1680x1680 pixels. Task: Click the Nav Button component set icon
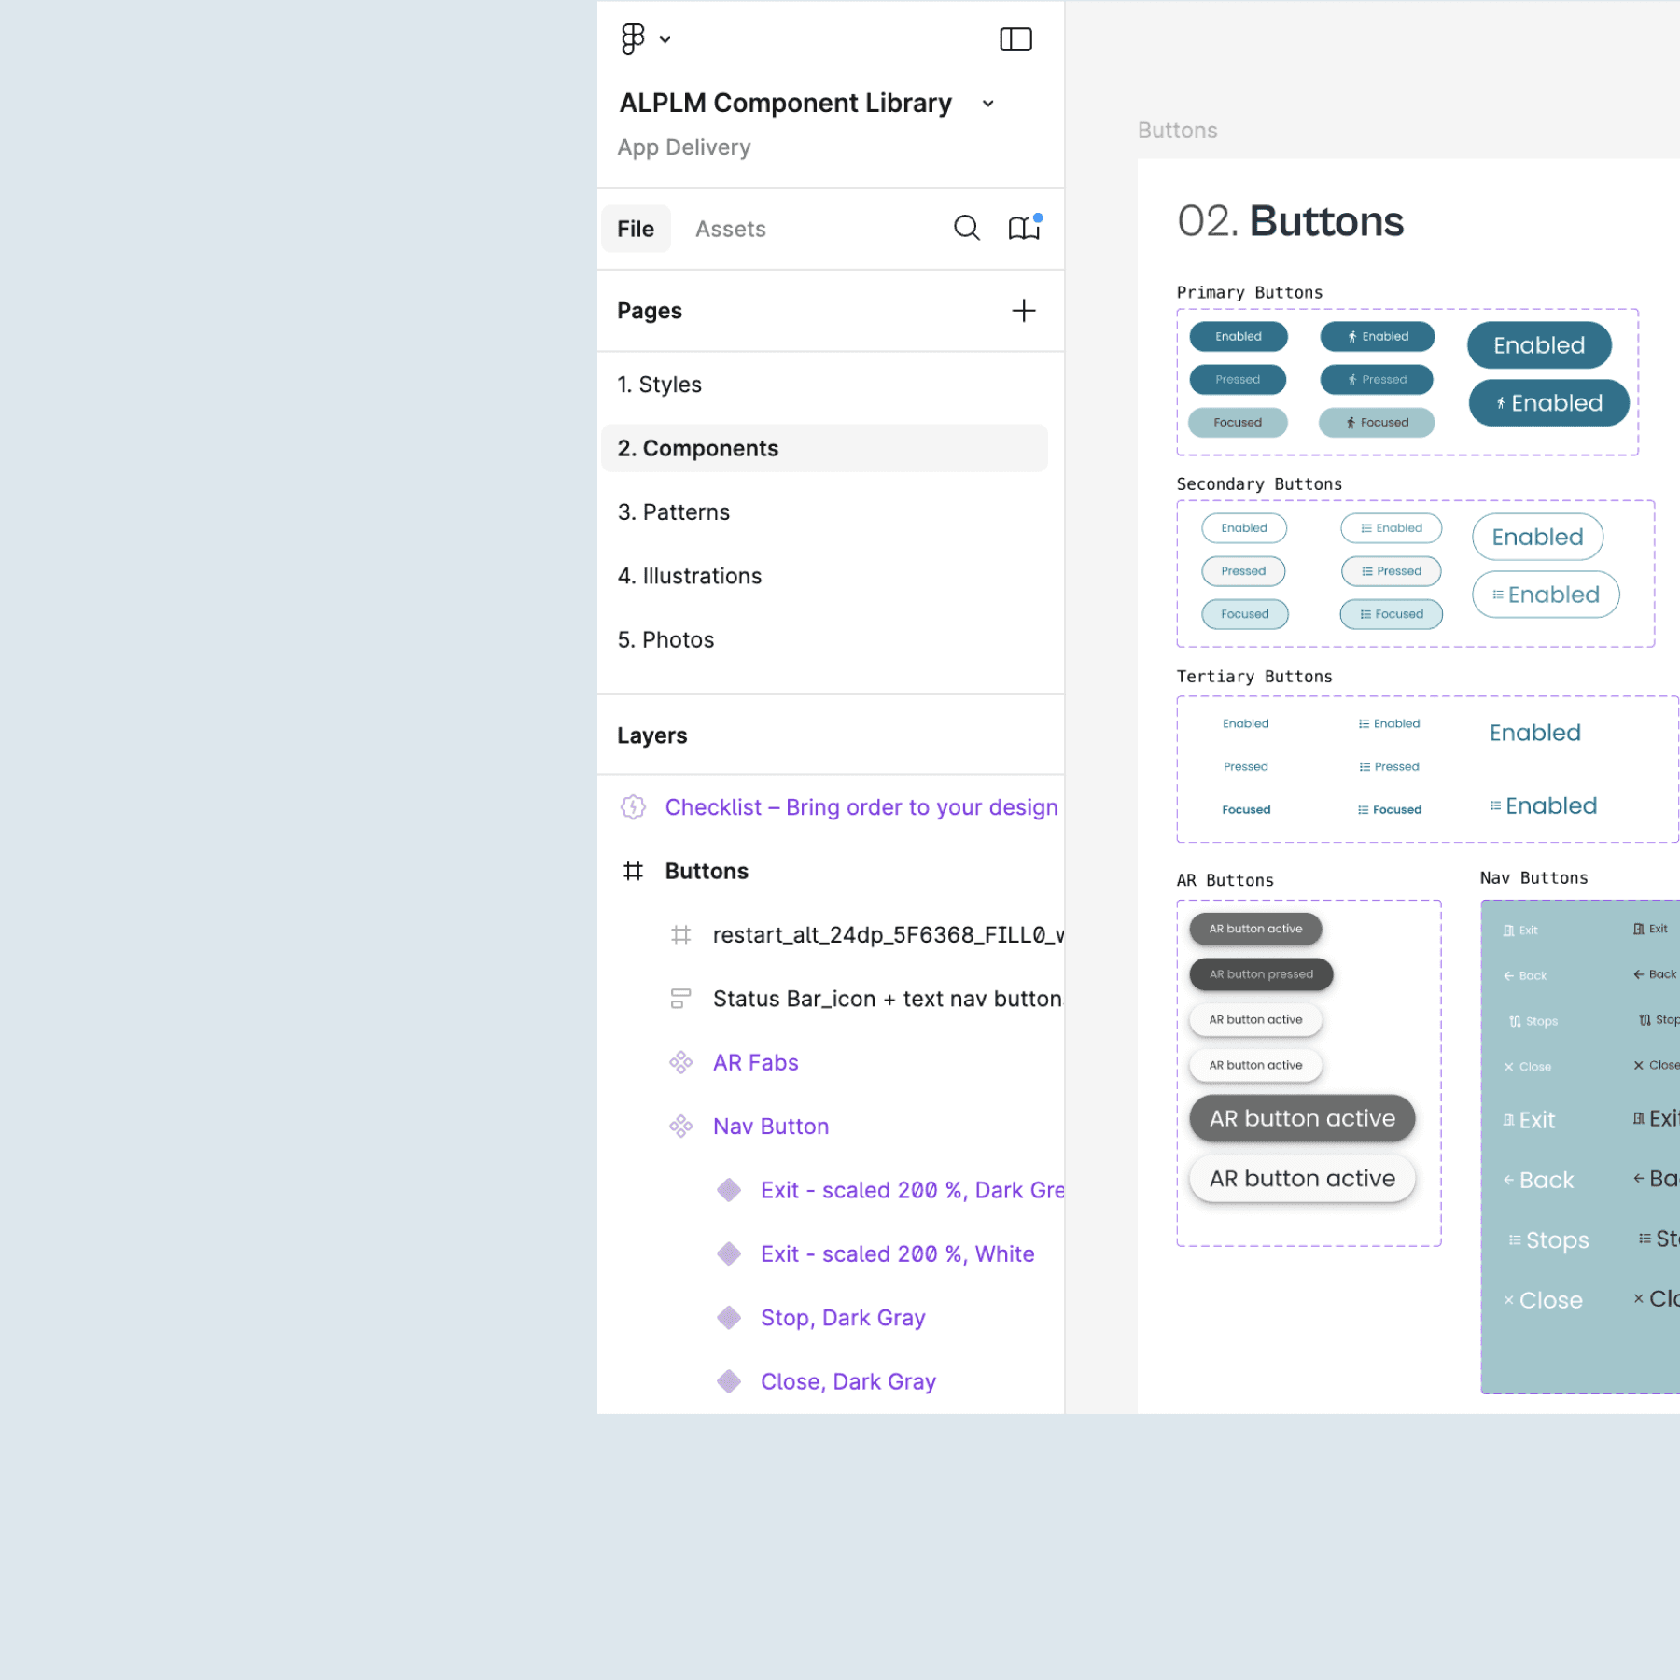[681, 1127]
